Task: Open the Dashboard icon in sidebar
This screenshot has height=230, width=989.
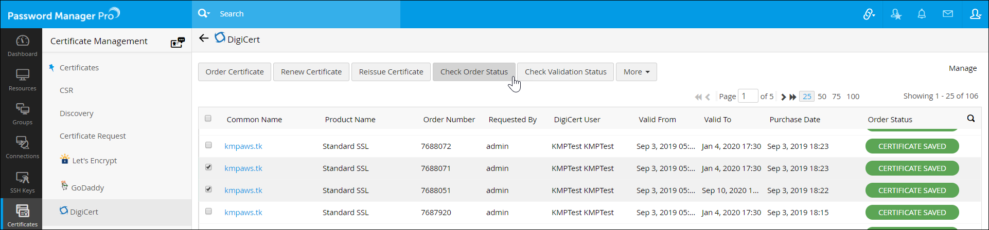Action: (23, 45)
